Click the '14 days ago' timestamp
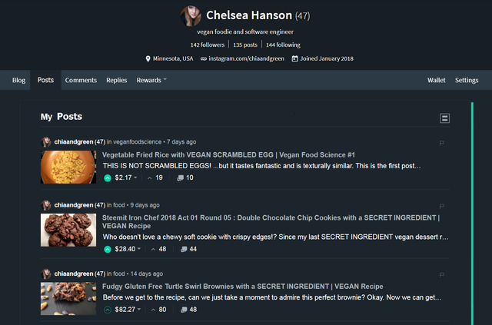 click(147, 274)
